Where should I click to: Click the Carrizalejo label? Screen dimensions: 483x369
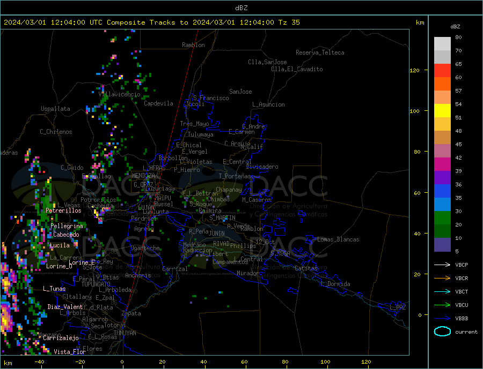(61, 338)
